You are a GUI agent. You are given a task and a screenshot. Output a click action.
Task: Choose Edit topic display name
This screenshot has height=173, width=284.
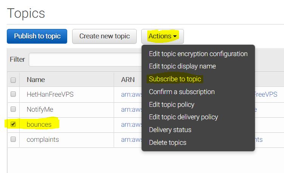[182, 66]
